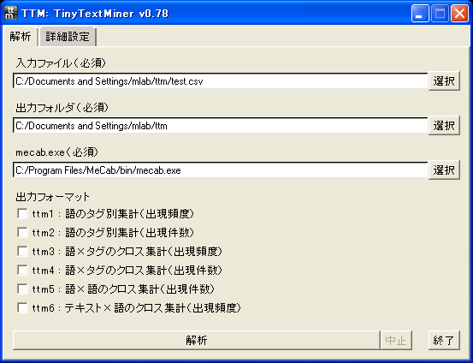Click the 終了 exit button
Image resolution: width=473 pixels, height=363 pixels.
click(x=444, y=341)
